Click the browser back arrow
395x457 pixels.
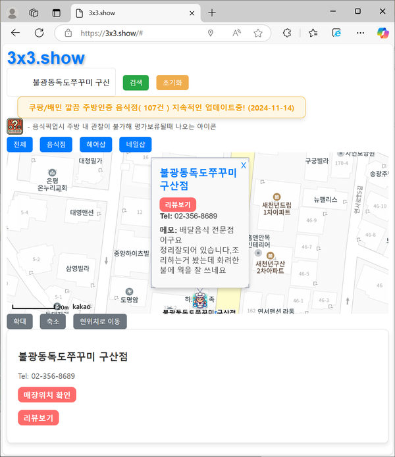click(x=16, y=33)
